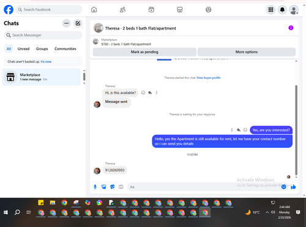Open Chats options three-dot button
Screen dimensions: 306x227
click(x=66, y=23)
